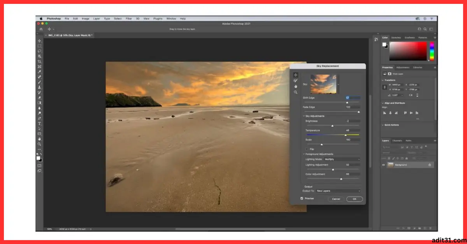Hide the Background layer visibility
This screenshot has height=244, width=467.
click(383, 164)
